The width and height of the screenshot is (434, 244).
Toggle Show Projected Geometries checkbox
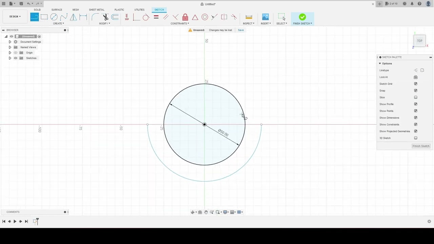pos(416,131)
